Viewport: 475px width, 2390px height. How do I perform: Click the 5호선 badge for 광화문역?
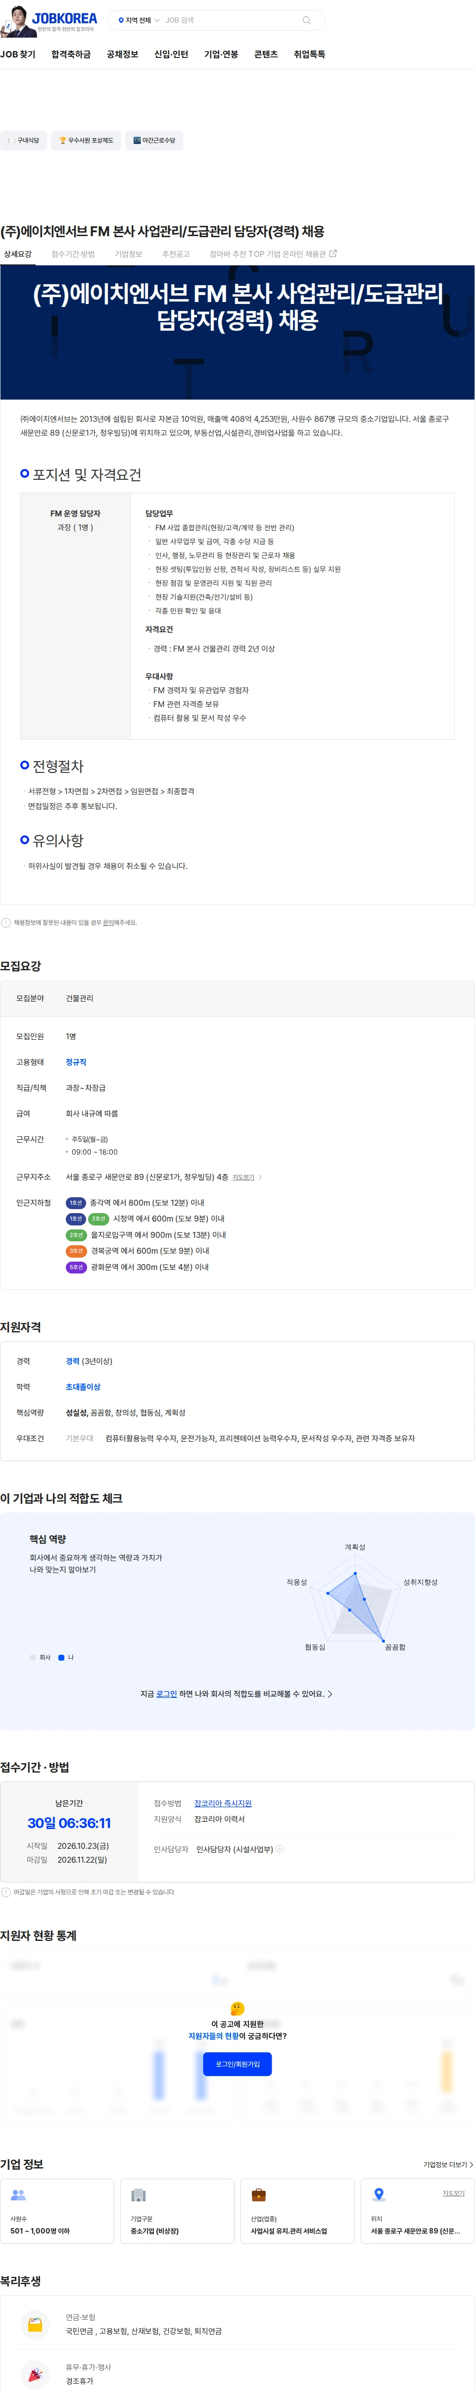tap(76, 1267)
